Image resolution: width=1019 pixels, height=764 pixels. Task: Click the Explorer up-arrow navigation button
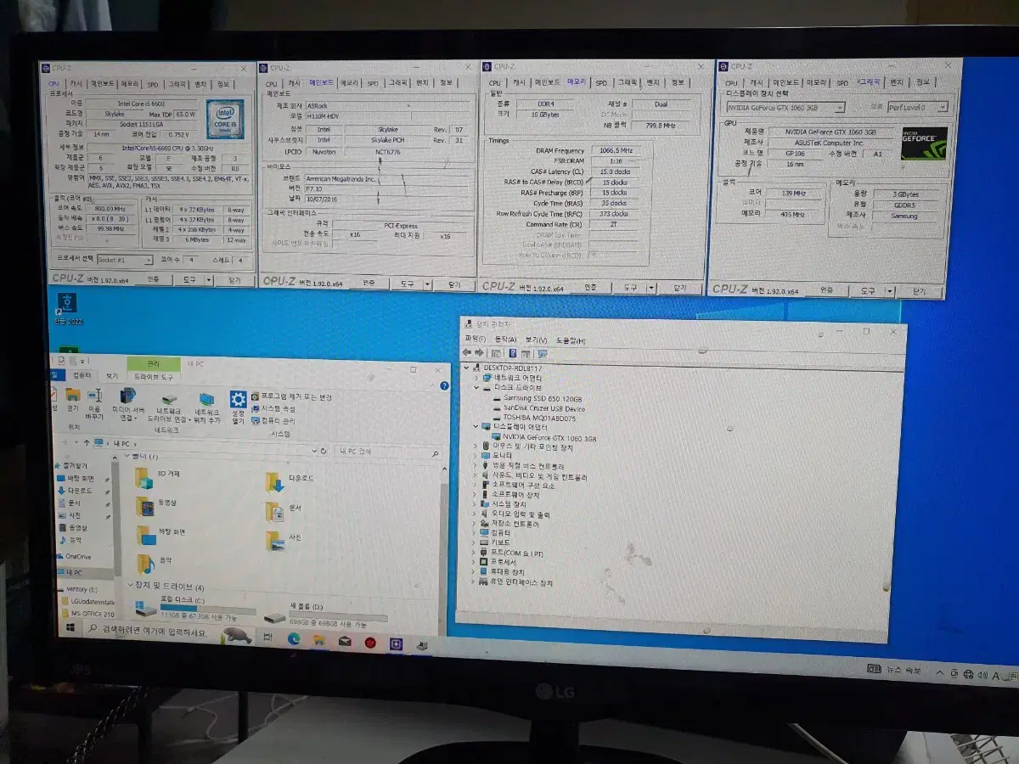click(x=87, y=442)
